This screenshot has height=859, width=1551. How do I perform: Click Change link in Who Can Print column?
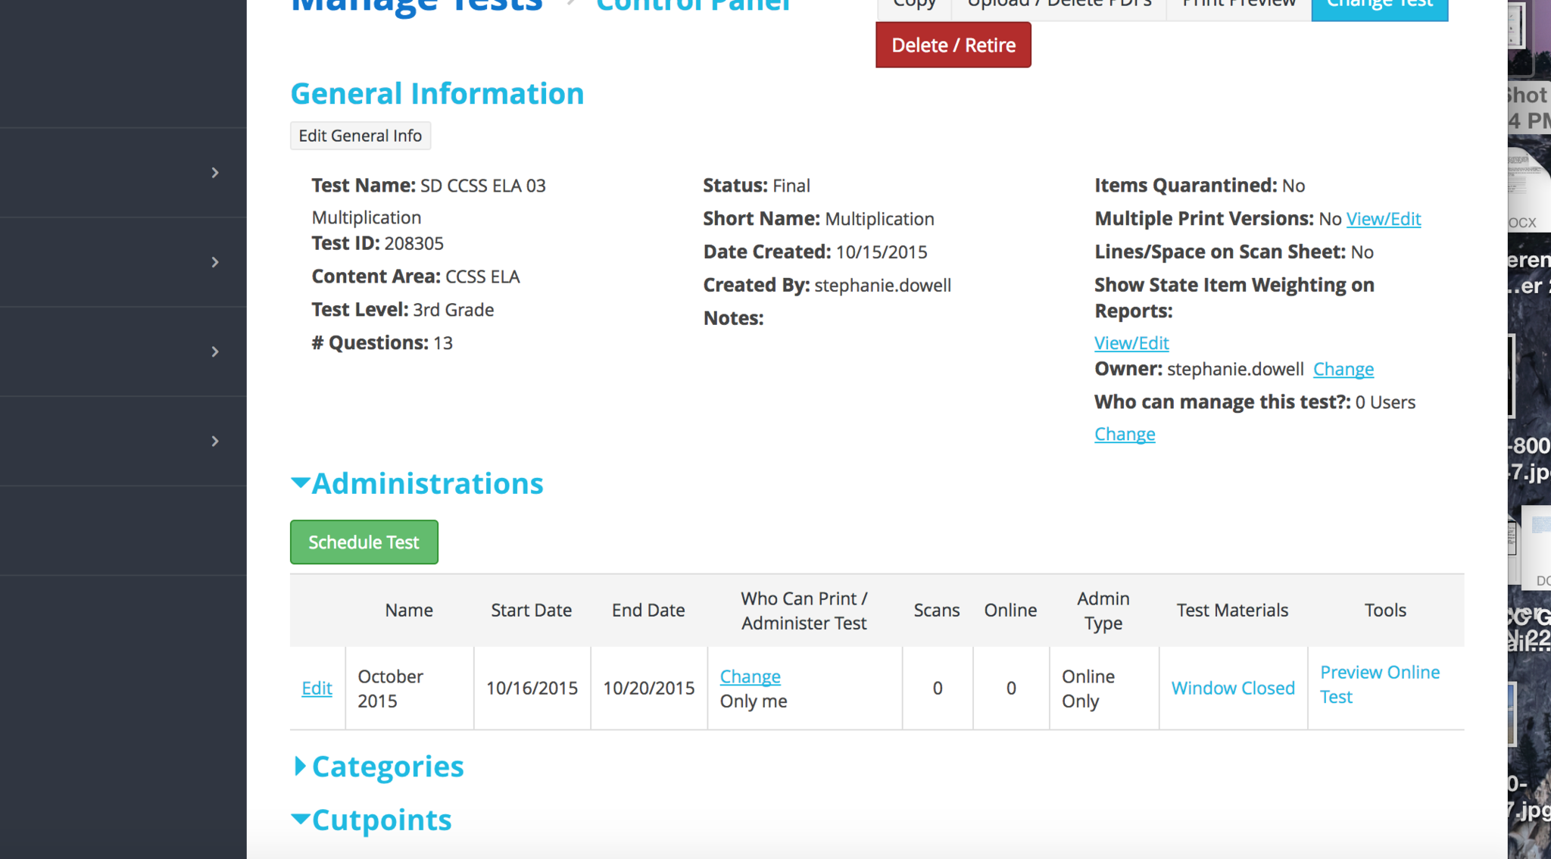click(x=750, y=676)
